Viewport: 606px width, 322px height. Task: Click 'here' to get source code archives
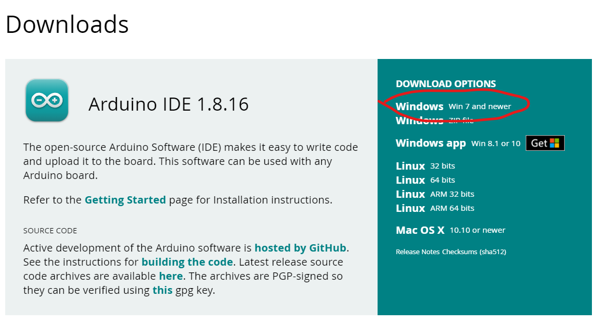pos(171,276)
